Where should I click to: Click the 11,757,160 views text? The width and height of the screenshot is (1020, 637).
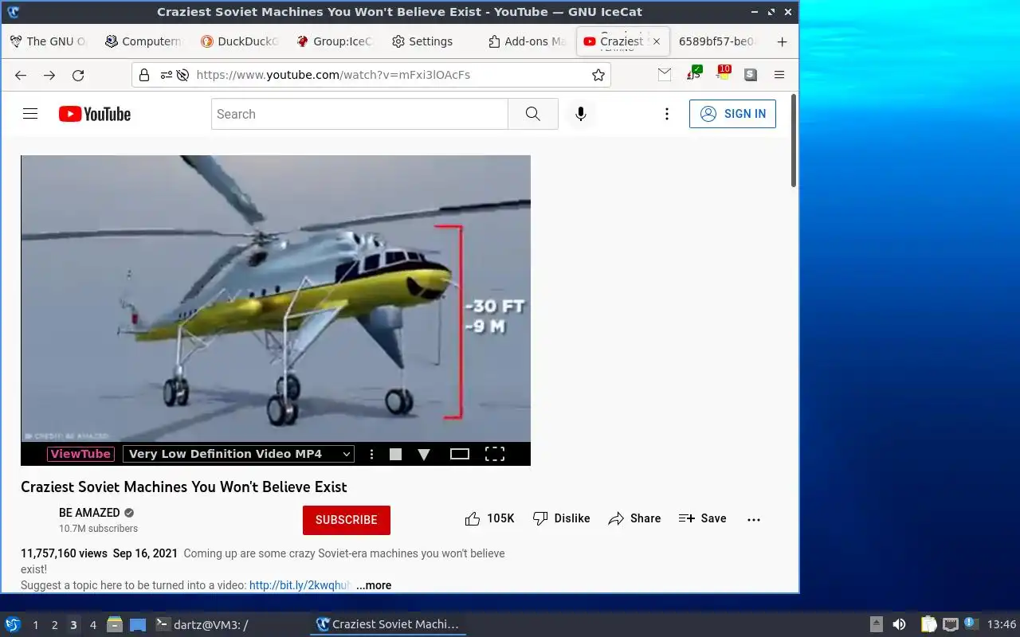tap(64, 553)
